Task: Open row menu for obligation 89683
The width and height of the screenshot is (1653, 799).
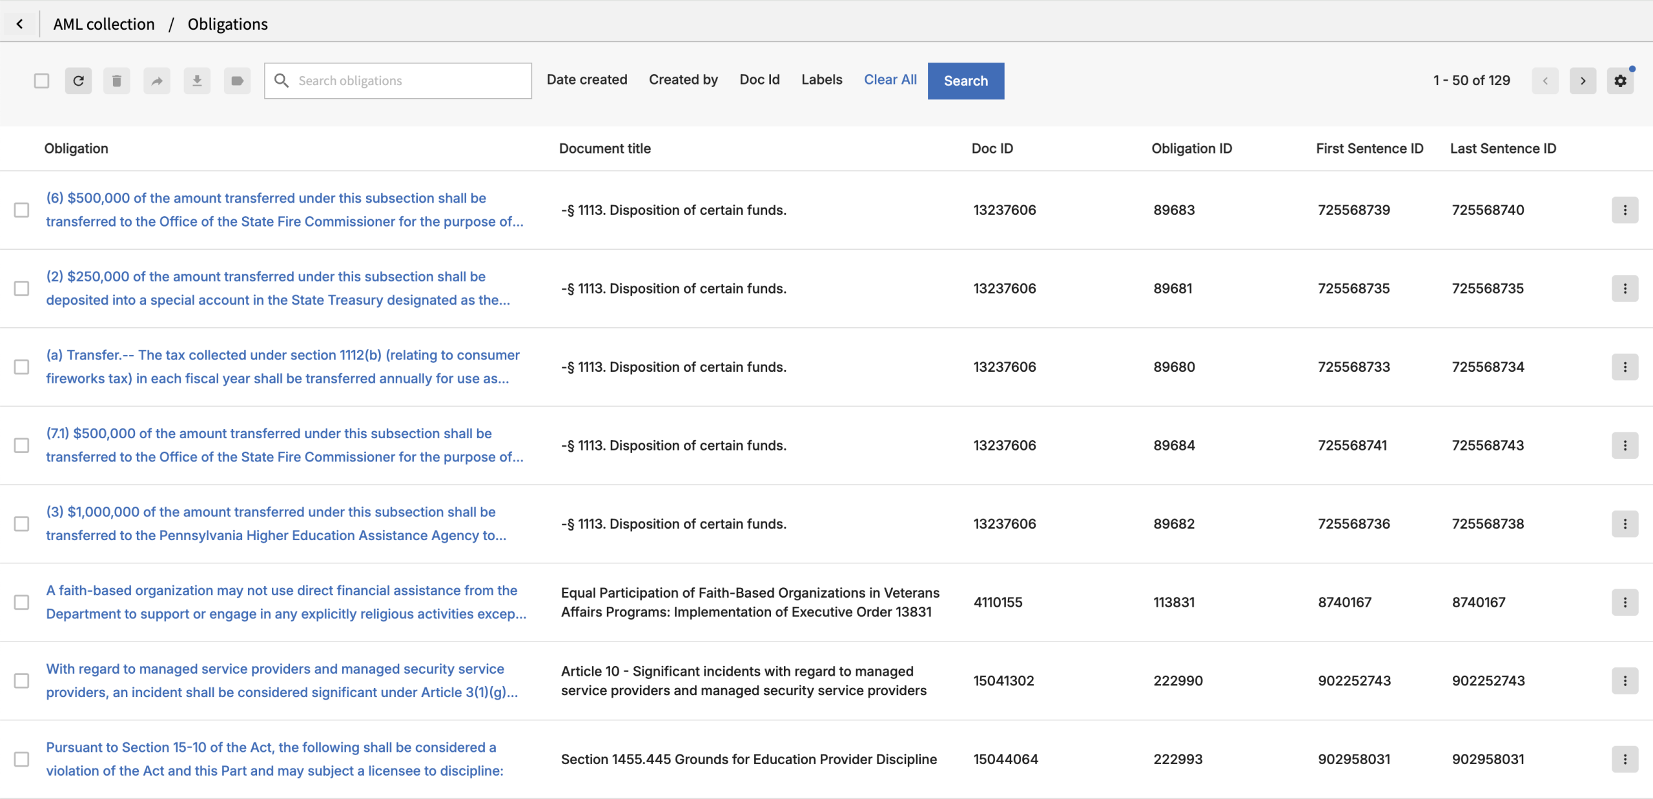Action: point(1625,210)
